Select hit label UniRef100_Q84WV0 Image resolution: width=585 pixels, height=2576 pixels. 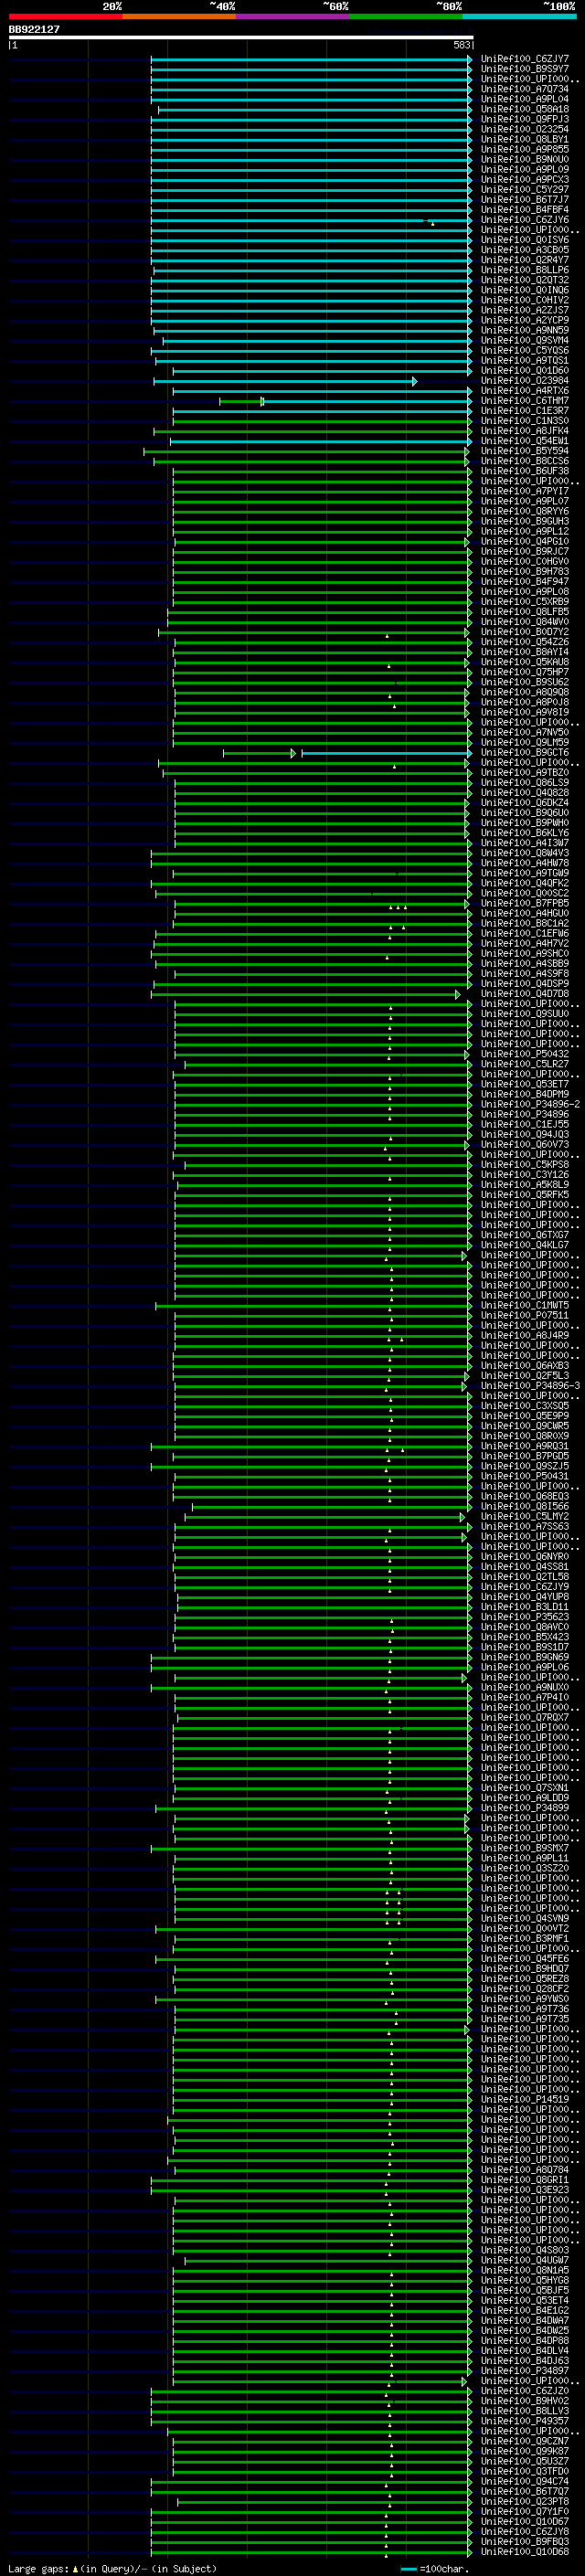coord(525,622)
